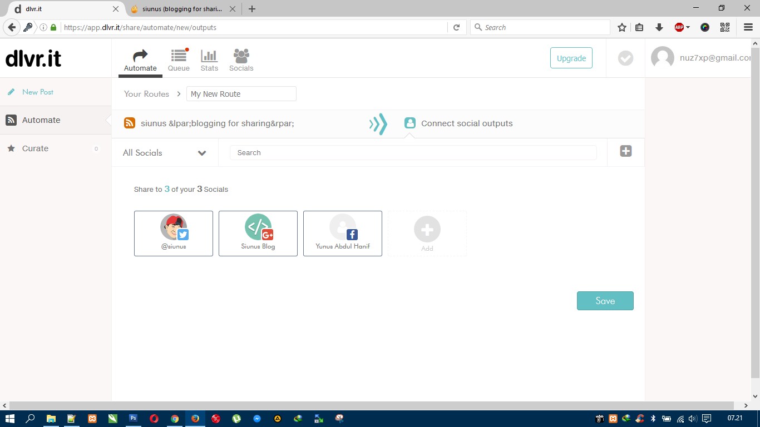Viewport: 760px width, 427px height.
Task: Click the volume icon in system tray
Action: coord(693,419)
